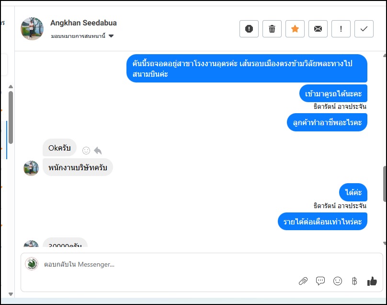Mark conversation done with checkmark button
Image resolution: width=387 pixels, height=305 pixels.
point(364,29)
